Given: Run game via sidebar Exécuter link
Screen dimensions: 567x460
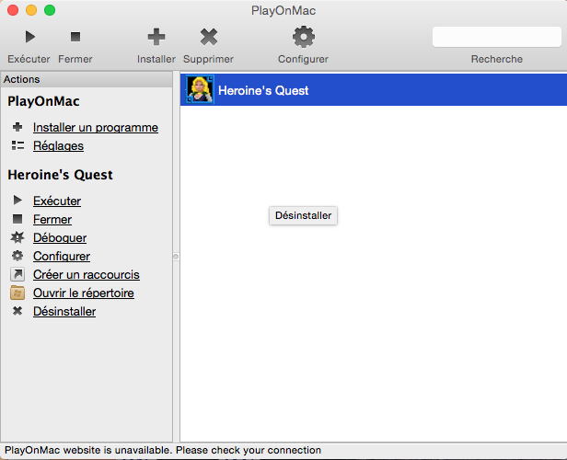Looking at the screenshot, I should pos(57,201).
